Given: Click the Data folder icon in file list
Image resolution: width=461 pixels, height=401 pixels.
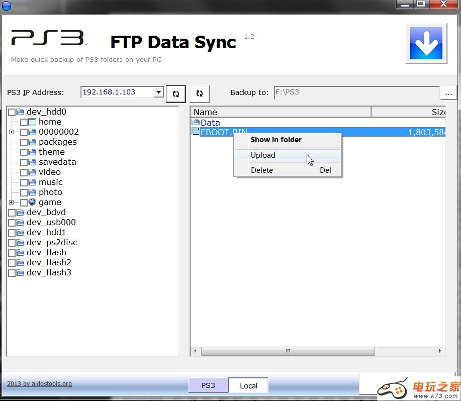Looking at the screenshot, I should coord(196,123).
